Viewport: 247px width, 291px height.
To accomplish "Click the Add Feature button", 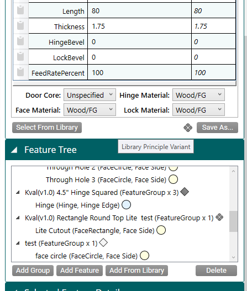I will pos(80,271).
